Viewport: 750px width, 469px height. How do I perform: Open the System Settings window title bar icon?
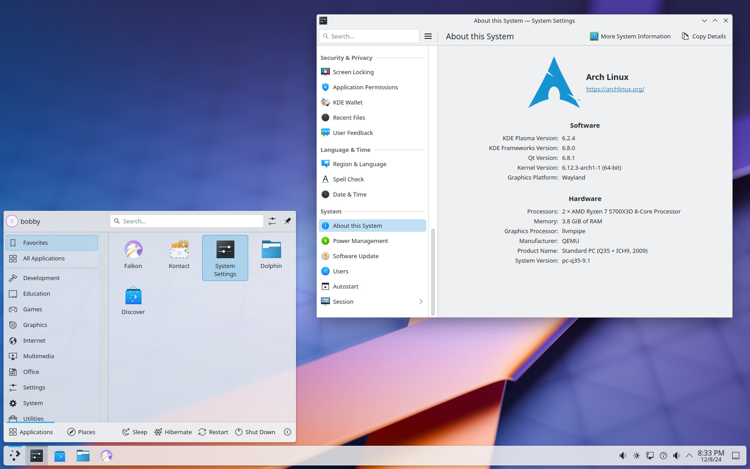pos(323,21)
